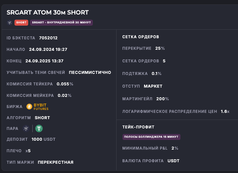Viewport: 238px width, 173px height.
Task: Click the ПЕССИМИСТИЧНО candle shadows value
Action: click(90, 72)
